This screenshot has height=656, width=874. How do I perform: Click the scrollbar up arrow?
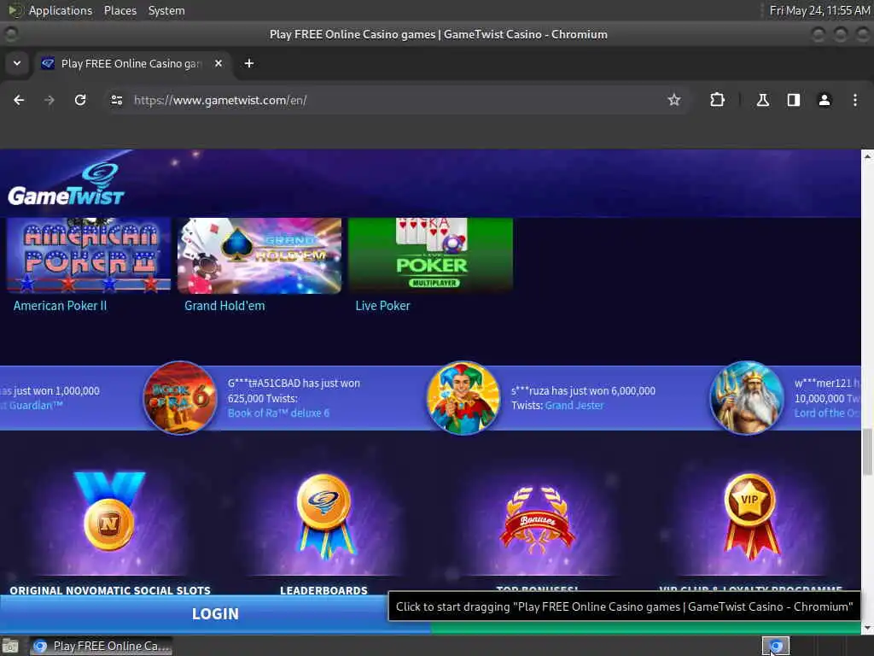867,157
